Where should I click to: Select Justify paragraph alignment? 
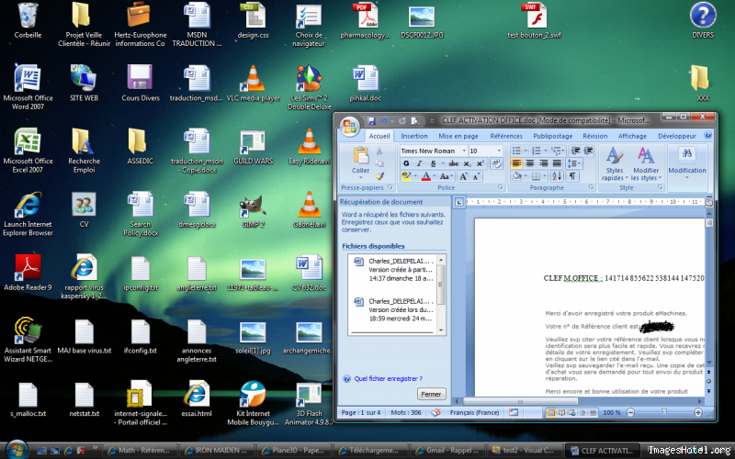557,163
